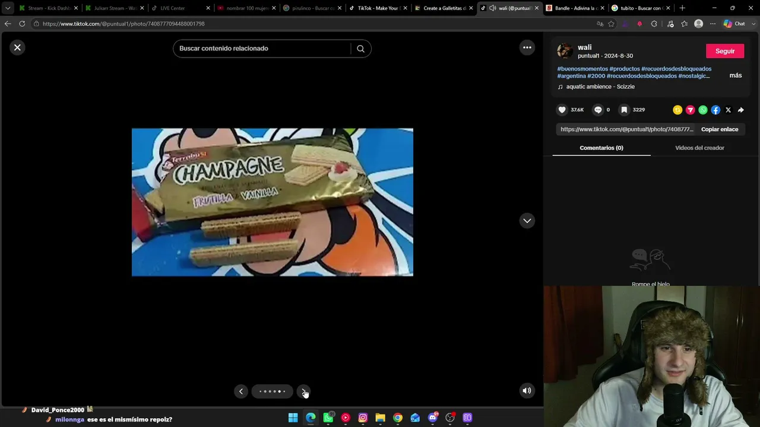This screenshot has height=427, width=760.
Task: Open the browser profile avatar
Action: (698, 24)
